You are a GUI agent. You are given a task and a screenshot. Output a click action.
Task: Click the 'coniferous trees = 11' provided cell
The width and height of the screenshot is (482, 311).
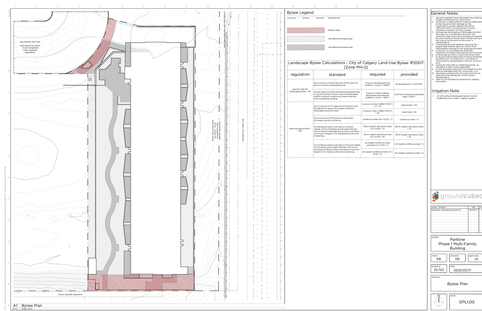point(409,119)
